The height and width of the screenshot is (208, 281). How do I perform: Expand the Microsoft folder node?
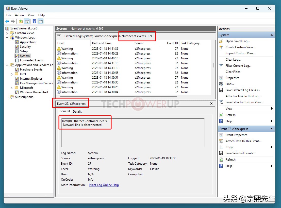click(12, 88)
